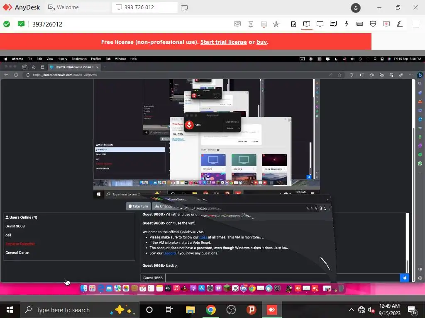Open AnyDesk display settings monitor icon

[320, 24]
